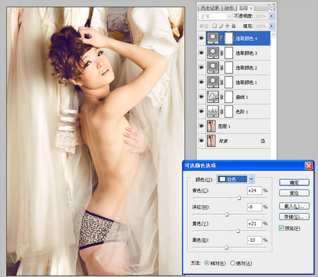Hide the 选取颜色 4 layer
Viewport: 318px width, 277px height.
click(201, 38)
